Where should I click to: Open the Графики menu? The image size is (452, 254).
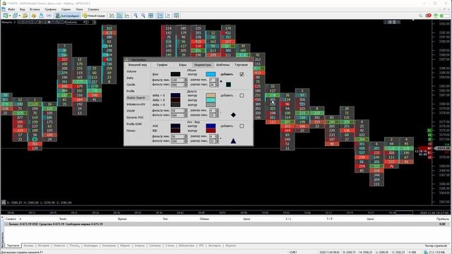50,9
